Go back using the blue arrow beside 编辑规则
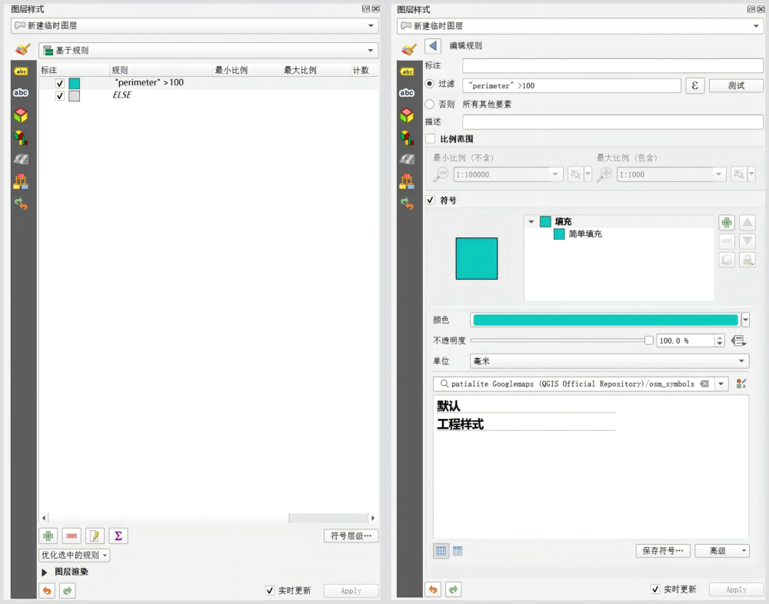 pyautogui.click(x=432, y=46)
